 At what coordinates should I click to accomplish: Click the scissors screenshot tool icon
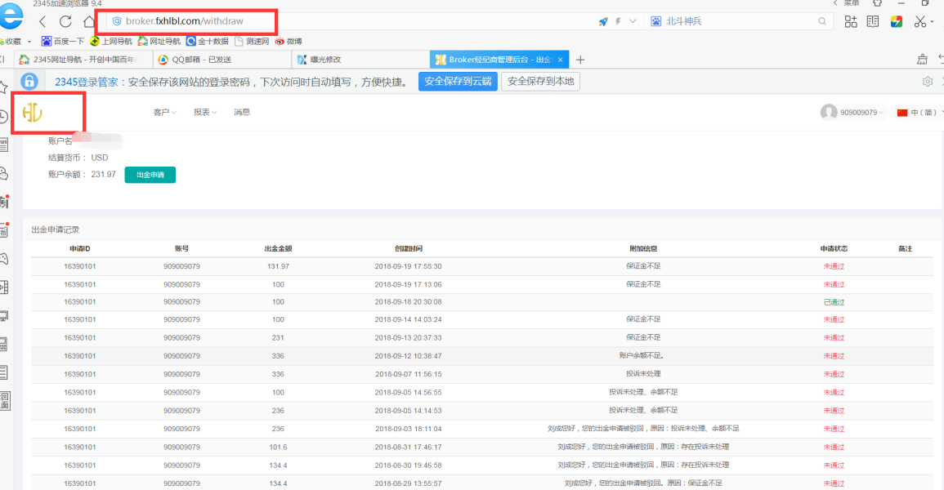(x=919, y=21)
